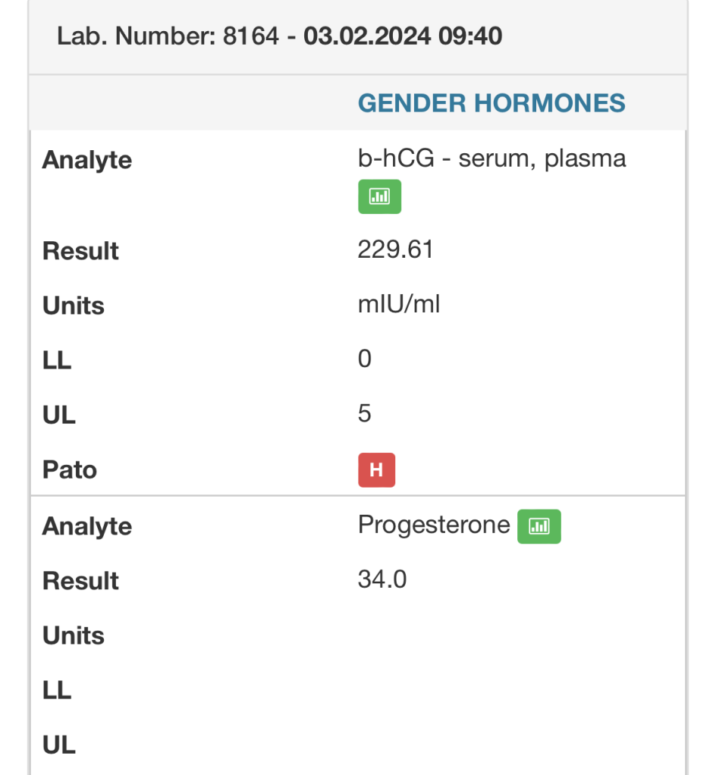Click the red H pathology badge
716x775 pixels.
pos(376,469)
